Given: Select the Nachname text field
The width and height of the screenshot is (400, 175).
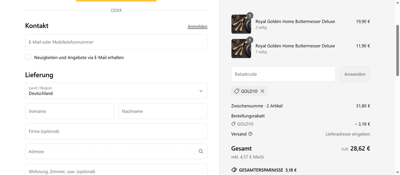Looking at the screenshot, I should pyautogui.click(x=163, y=111).
